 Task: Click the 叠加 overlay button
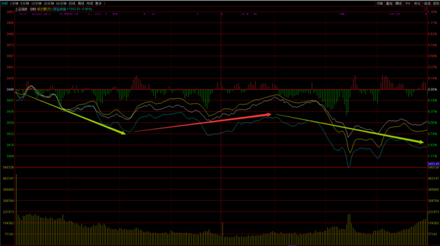(x=389, y=3)
